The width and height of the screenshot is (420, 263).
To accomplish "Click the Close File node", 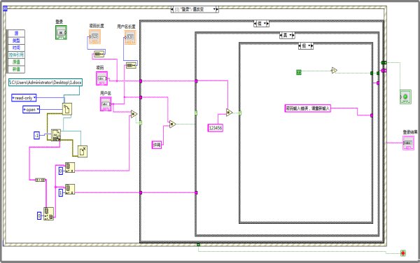I will pos(83,151).
